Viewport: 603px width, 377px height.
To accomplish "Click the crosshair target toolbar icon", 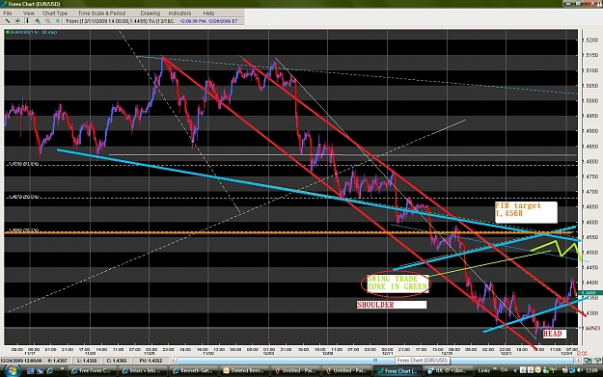I will pos(17,21).
